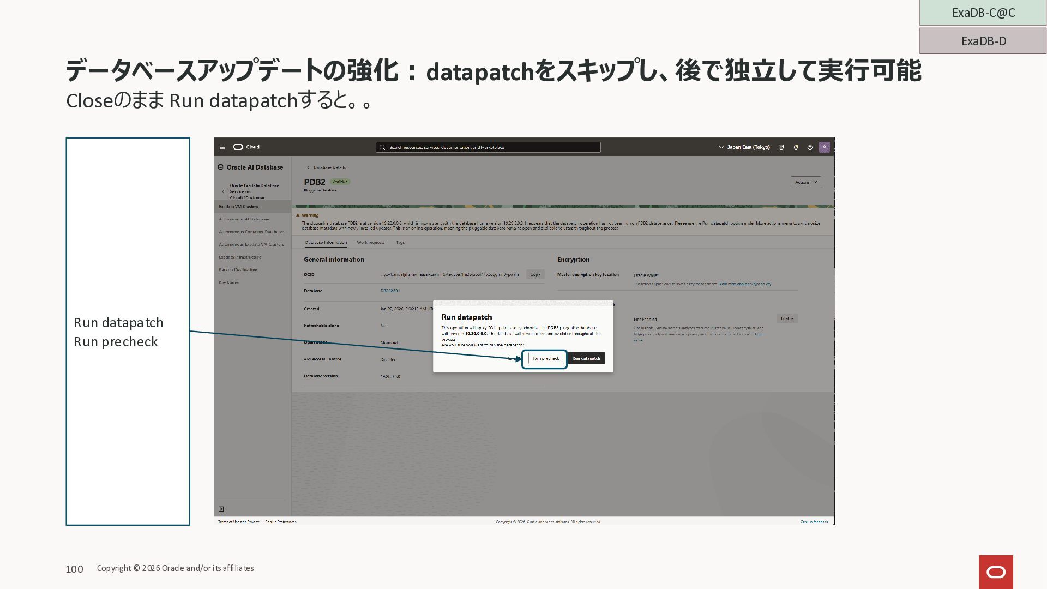The image size is (1047, 589).
Task: Click the help question mark icon
Action: (x=810, y=147)
